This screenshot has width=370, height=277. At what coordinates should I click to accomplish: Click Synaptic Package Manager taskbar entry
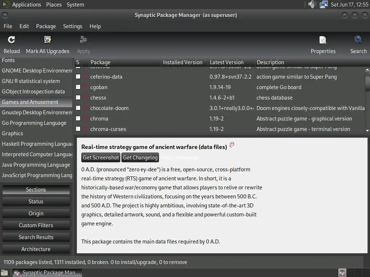click(47, 273)
